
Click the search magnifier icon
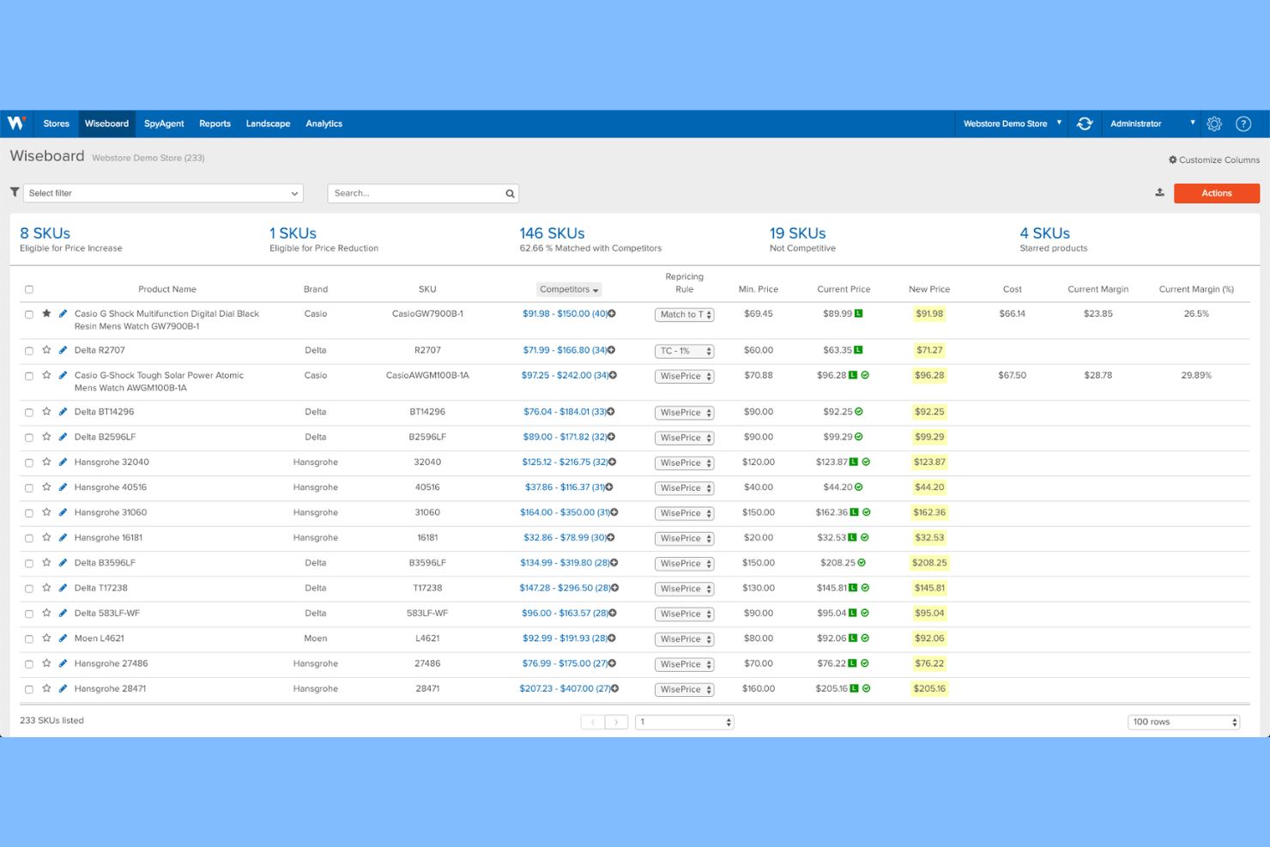click(510, 193)
